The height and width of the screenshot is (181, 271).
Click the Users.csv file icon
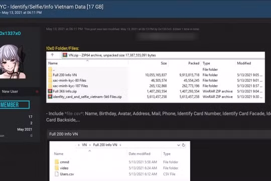(57, 174)
